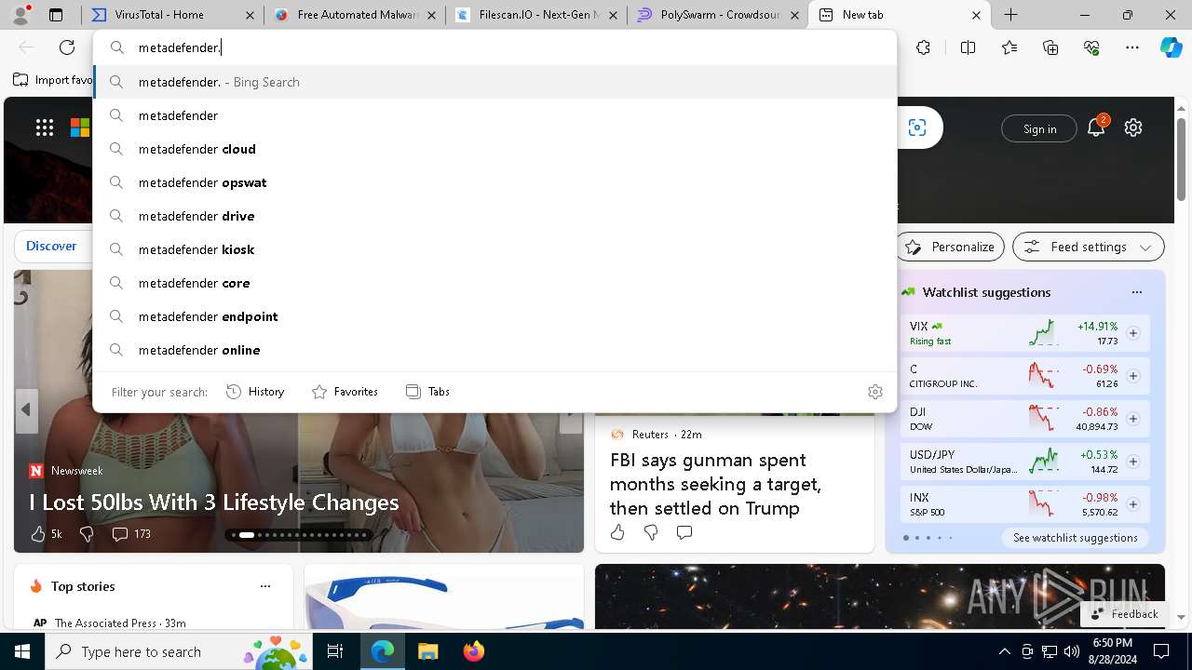Screen dimensions: 1192x670
Task: Select the 'metadefender opswat' suggestion
Action: (494, 182)
